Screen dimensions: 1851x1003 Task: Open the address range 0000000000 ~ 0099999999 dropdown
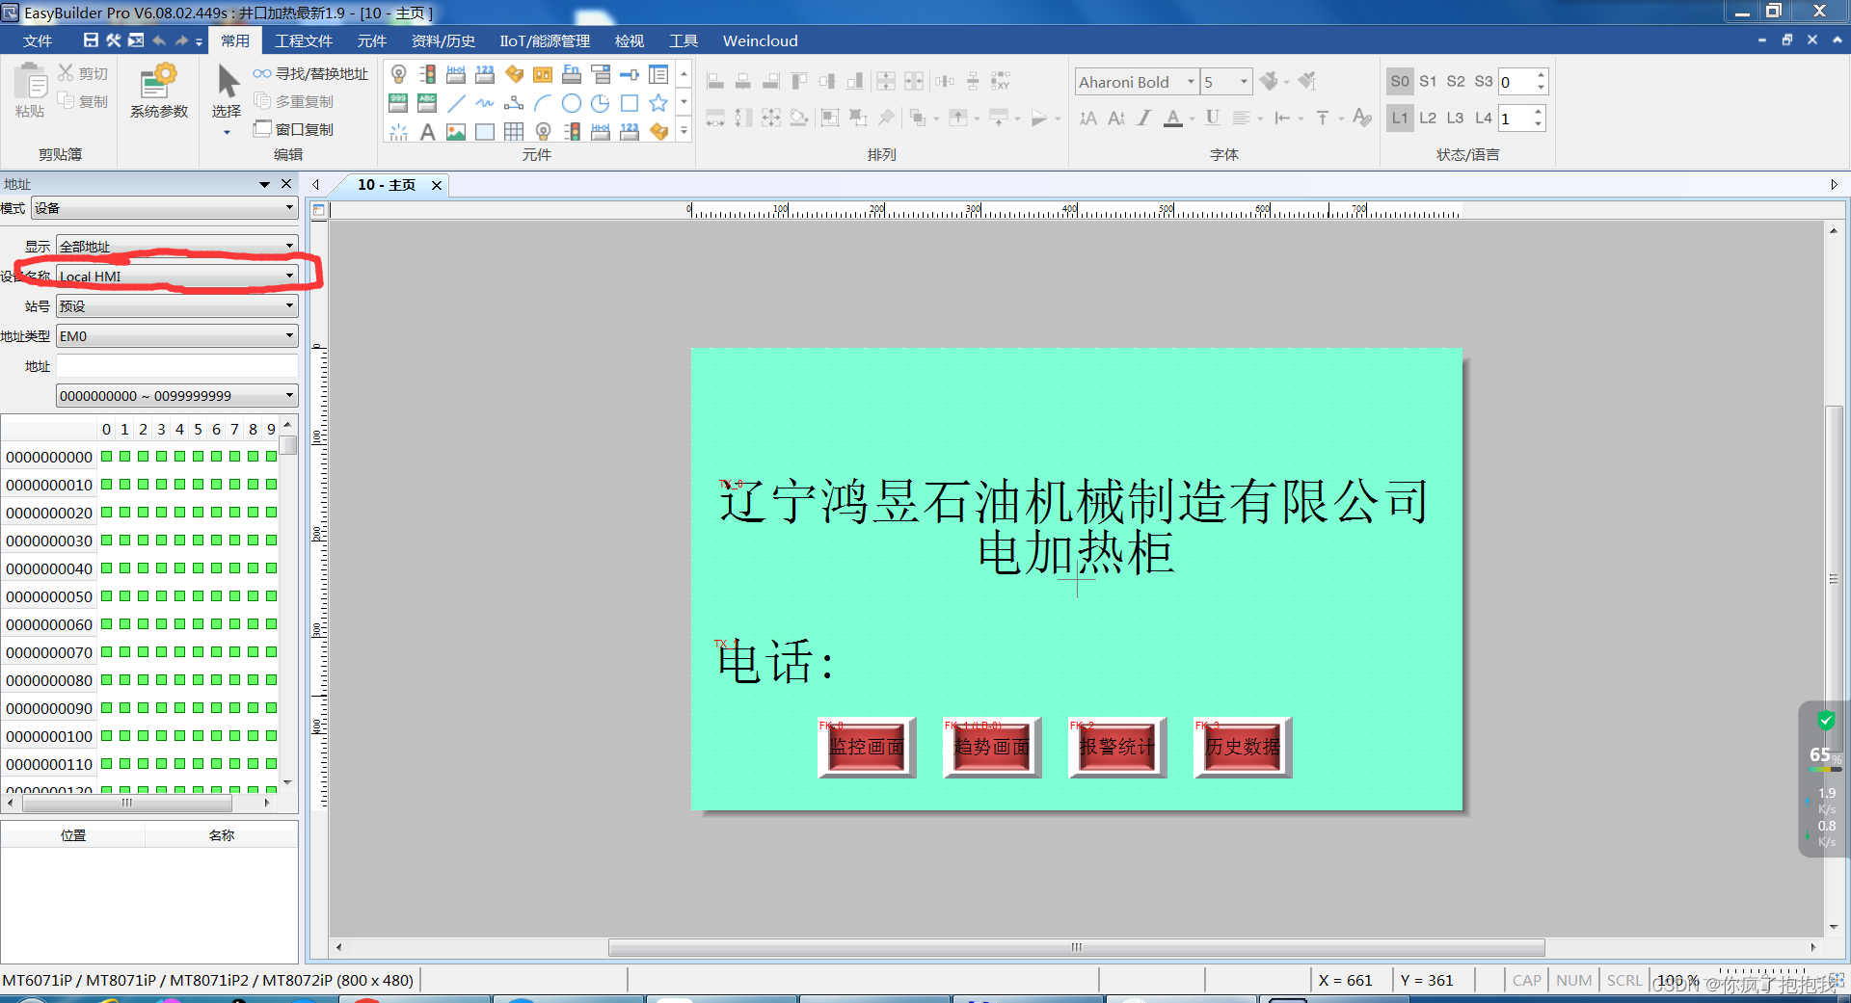(x=177, y=396)
